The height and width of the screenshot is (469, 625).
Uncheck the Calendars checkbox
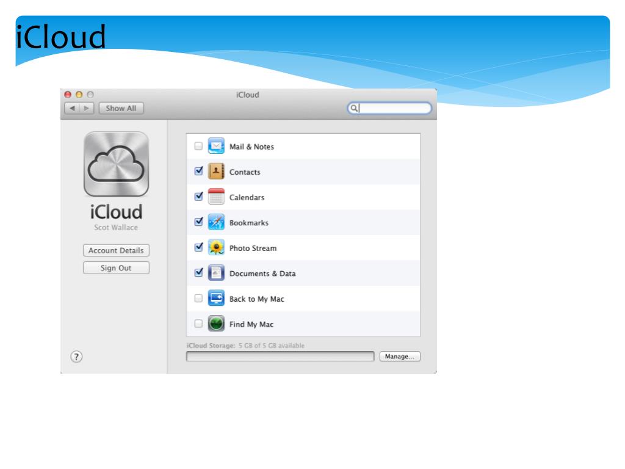(198, 197)
